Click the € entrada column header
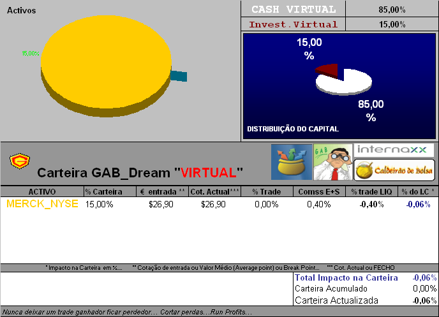 click(162, 191)
